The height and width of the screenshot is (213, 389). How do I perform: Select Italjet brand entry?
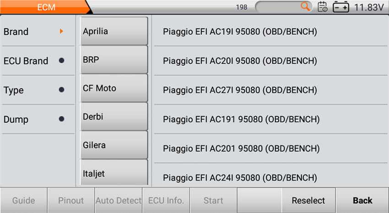(x=114, y=173)
